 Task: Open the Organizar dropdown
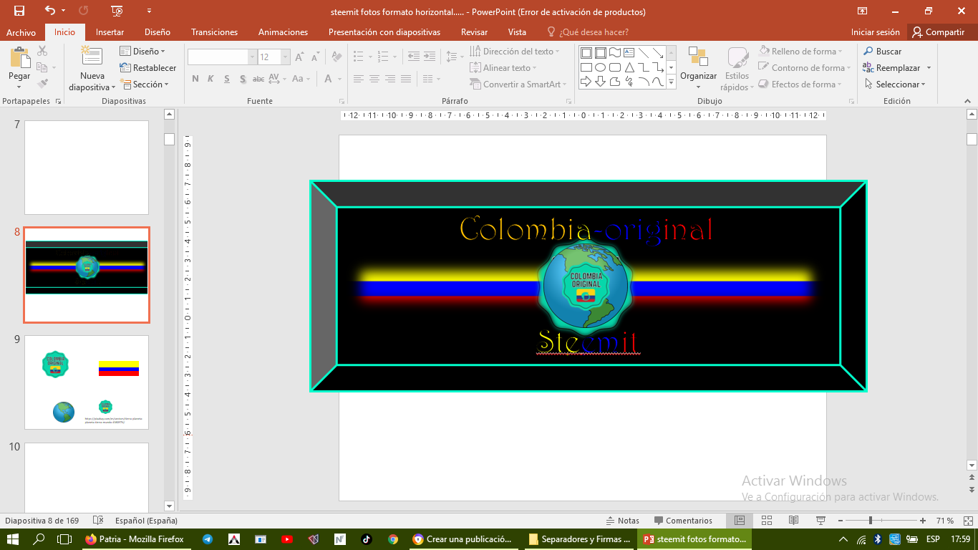(698, 69)
